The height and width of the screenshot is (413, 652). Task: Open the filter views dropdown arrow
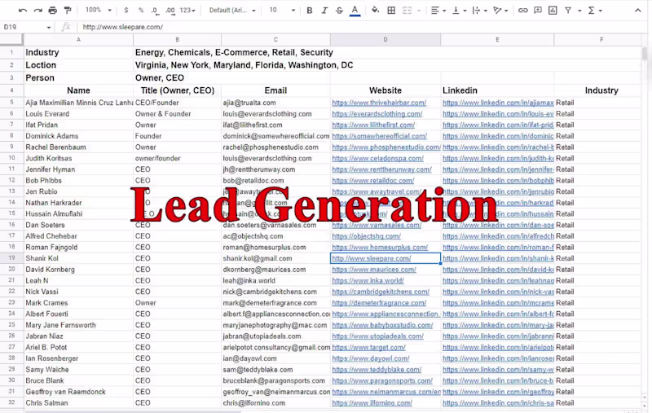[579, 11]
